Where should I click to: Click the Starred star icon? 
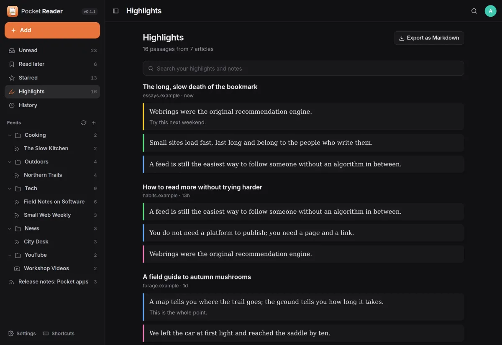coord(12,78)
